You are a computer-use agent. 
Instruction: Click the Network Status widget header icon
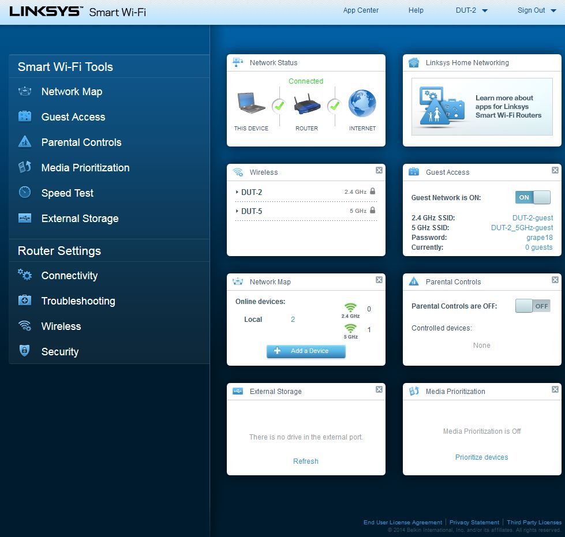(x=238, y=62)
